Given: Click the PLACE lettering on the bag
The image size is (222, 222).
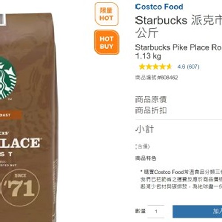Looking at the screenshot, I should click(x=20, y=143).
